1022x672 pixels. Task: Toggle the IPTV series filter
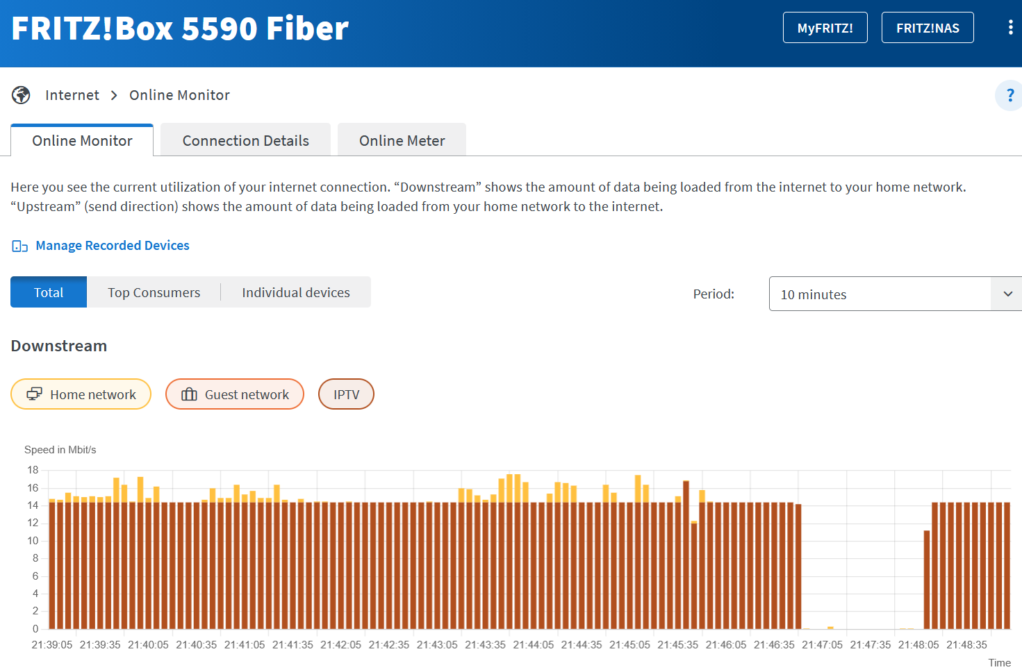pos(346,394)
